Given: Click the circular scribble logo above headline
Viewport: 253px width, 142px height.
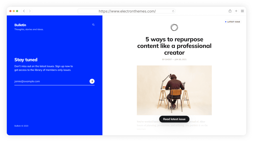Looking at the screenshot, I should 174,27.
